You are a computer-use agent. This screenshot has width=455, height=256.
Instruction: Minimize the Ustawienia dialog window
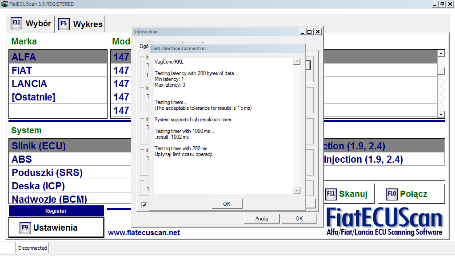[302, 32]
